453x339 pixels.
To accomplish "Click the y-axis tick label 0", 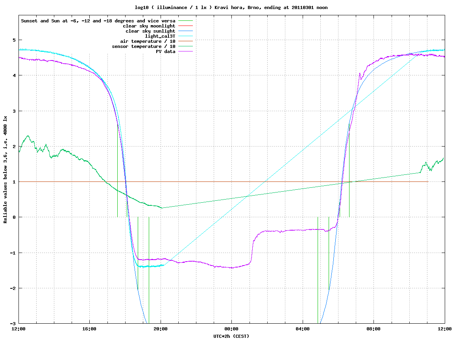I will click(14, 217).
